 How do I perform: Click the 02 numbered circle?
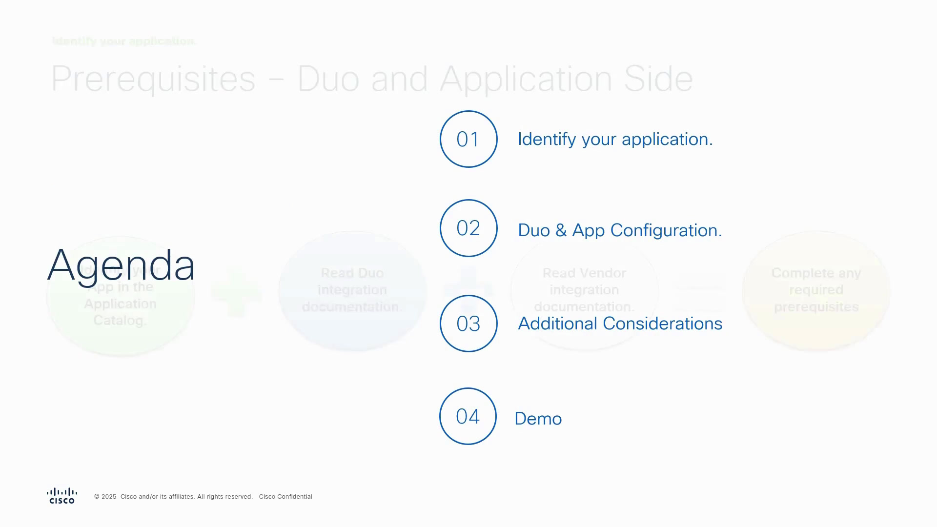click(468, 228)
